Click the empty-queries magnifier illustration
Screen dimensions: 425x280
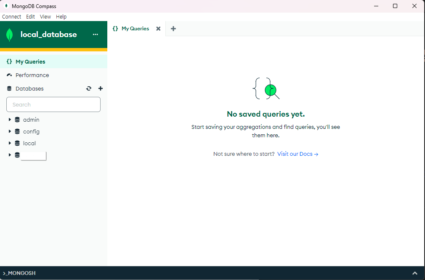(266, 88)
